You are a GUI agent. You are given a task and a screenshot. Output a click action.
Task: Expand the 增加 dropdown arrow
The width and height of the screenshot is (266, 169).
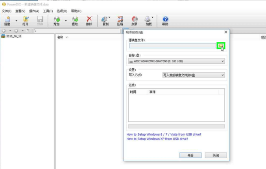pos(66,21)
